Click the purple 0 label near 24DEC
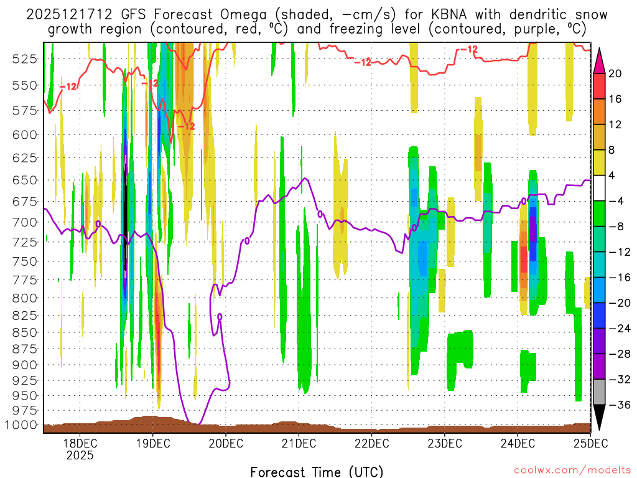Screen dimensions: 637x478 pos(524,201)
